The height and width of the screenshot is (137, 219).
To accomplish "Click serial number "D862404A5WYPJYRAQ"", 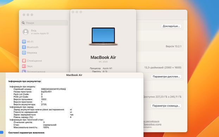I will point(54,89).
